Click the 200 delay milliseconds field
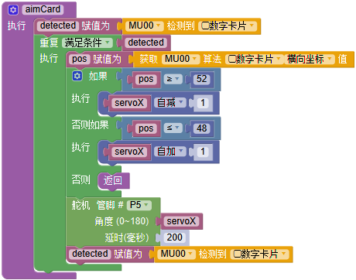The width and height of the screenshot is (356, 280). click(x=174, y=237)
